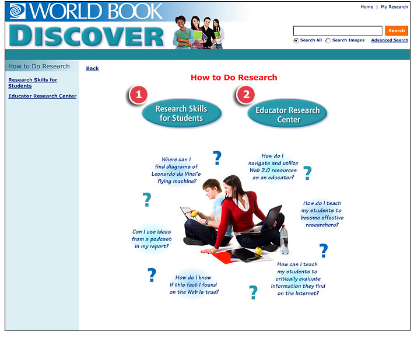Click the question about becoming effective researchers
This screenshot has height=341, width=414.
(322, 214)
